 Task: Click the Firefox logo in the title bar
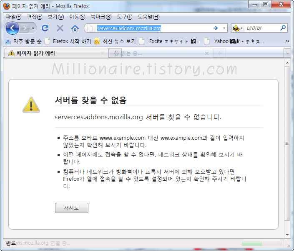coord(7,6)
